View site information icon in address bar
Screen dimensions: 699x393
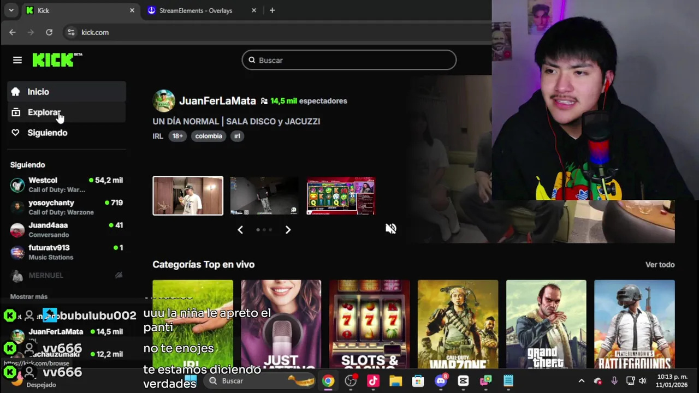coord(71,32)
